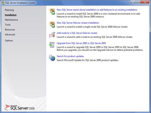Image resolution: width=151 pixels, height=113 pixels.
Task: Click the SQL Server title bar icon
Action: pyautogui.click(x=3, y=3)
